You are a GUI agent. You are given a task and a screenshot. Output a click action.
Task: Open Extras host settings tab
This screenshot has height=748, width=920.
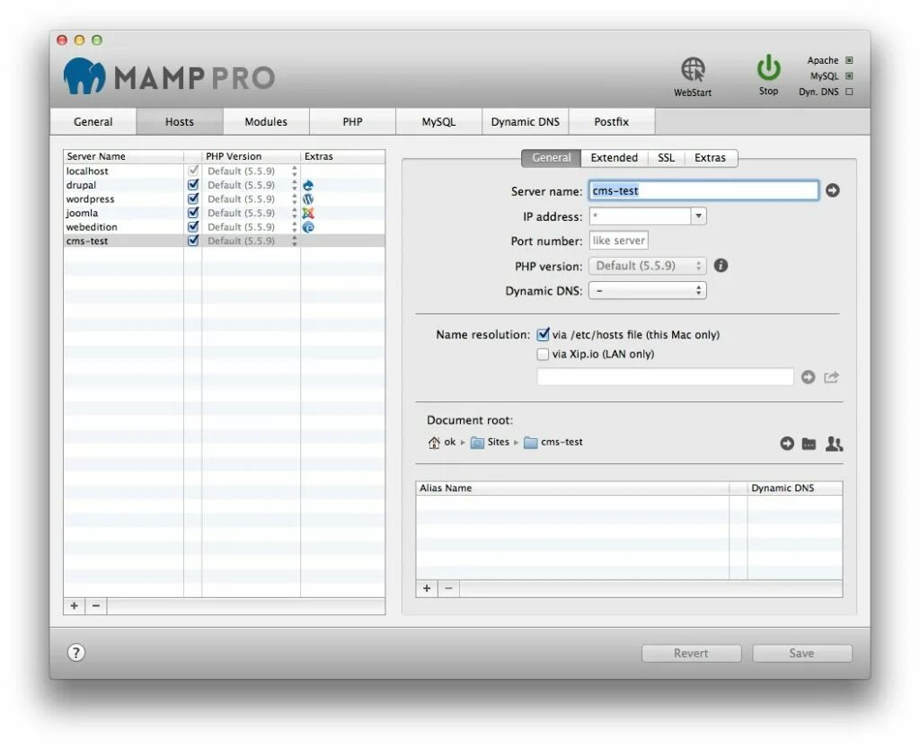pos(710,158)
